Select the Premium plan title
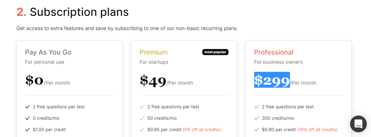The image size is (371, 137). click(154, 52)
